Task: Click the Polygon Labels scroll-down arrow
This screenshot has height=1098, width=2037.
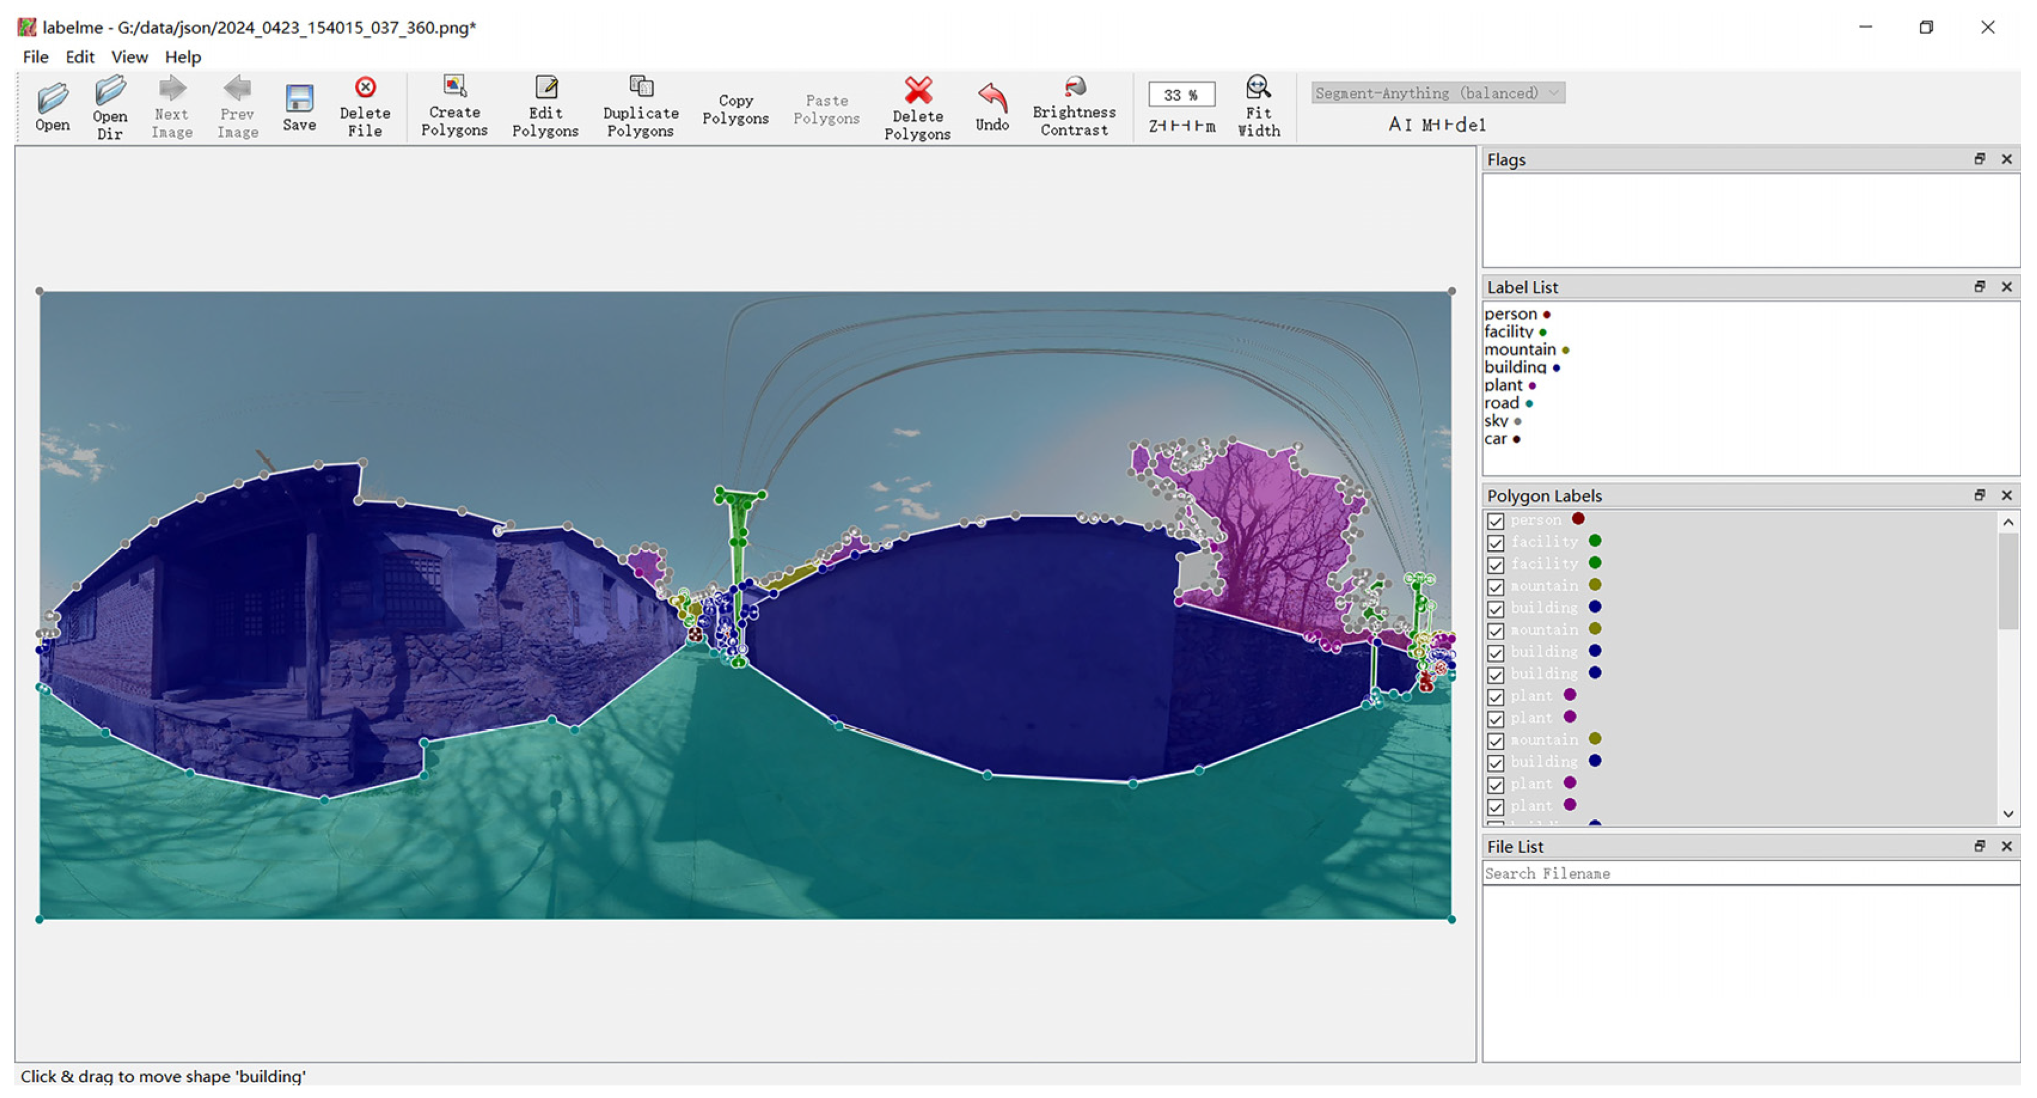Action: pyautogui.click(x=2008, y=814)
